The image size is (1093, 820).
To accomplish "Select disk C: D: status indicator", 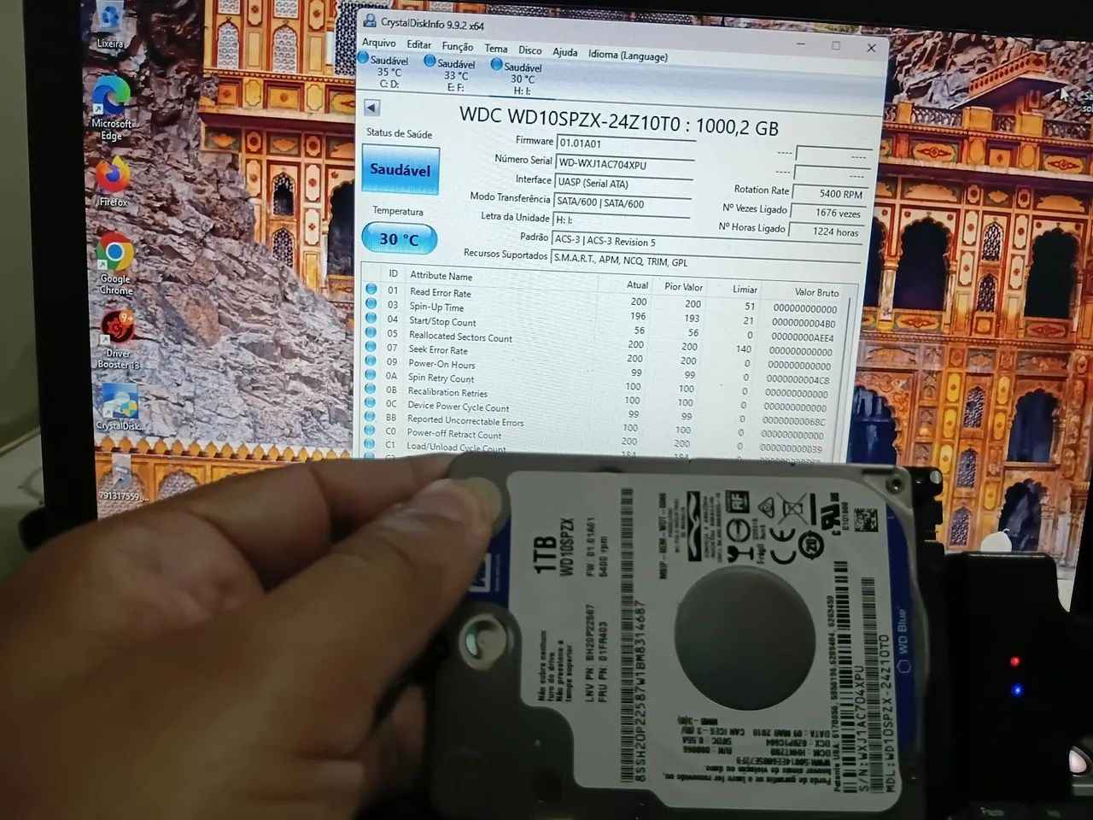I will [385, 71].
